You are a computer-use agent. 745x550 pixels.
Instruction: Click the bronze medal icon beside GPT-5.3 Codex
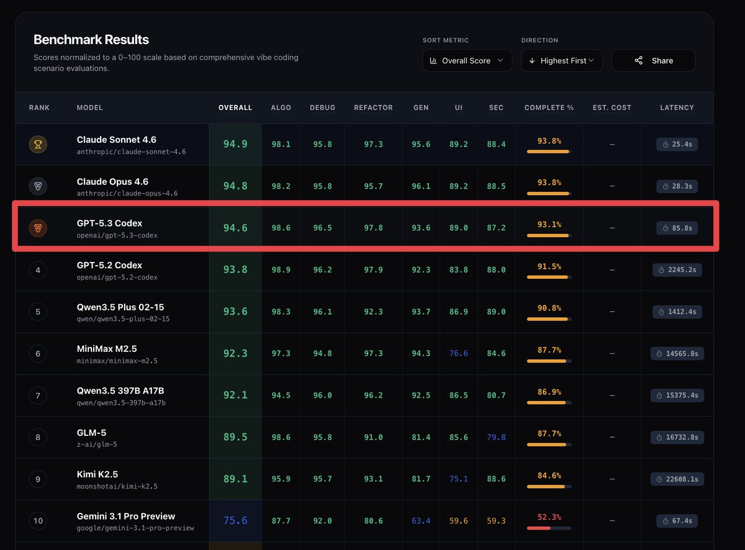coord(38,228)
